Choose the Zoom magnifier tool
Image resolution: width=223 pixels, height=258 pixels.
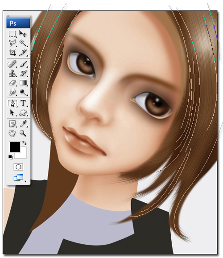click(23, 133)
